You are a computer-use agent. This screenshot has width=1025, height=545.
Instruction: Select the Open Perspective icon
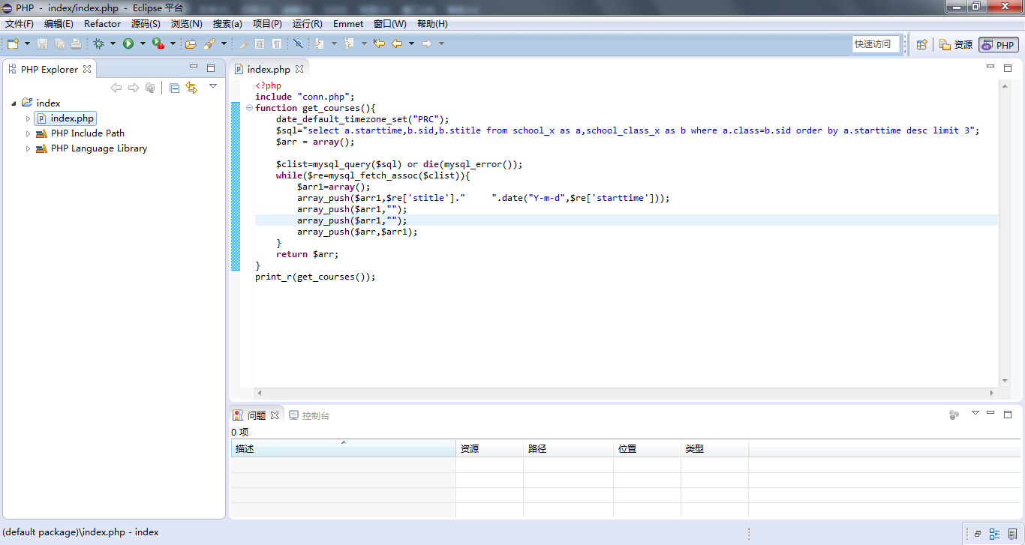pyautogui.click(x=921, y=43)
